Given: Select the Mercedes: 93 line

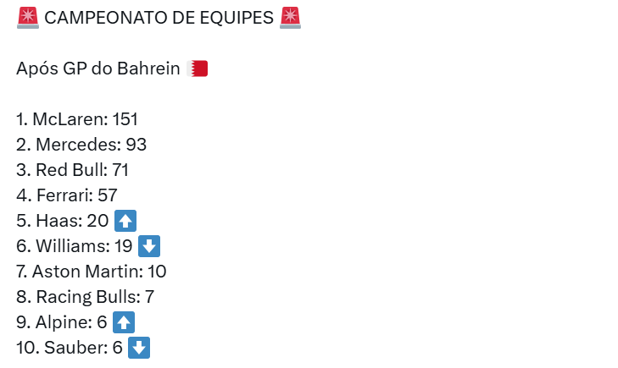Looking at the screenshot, I should tap(81, 145).
